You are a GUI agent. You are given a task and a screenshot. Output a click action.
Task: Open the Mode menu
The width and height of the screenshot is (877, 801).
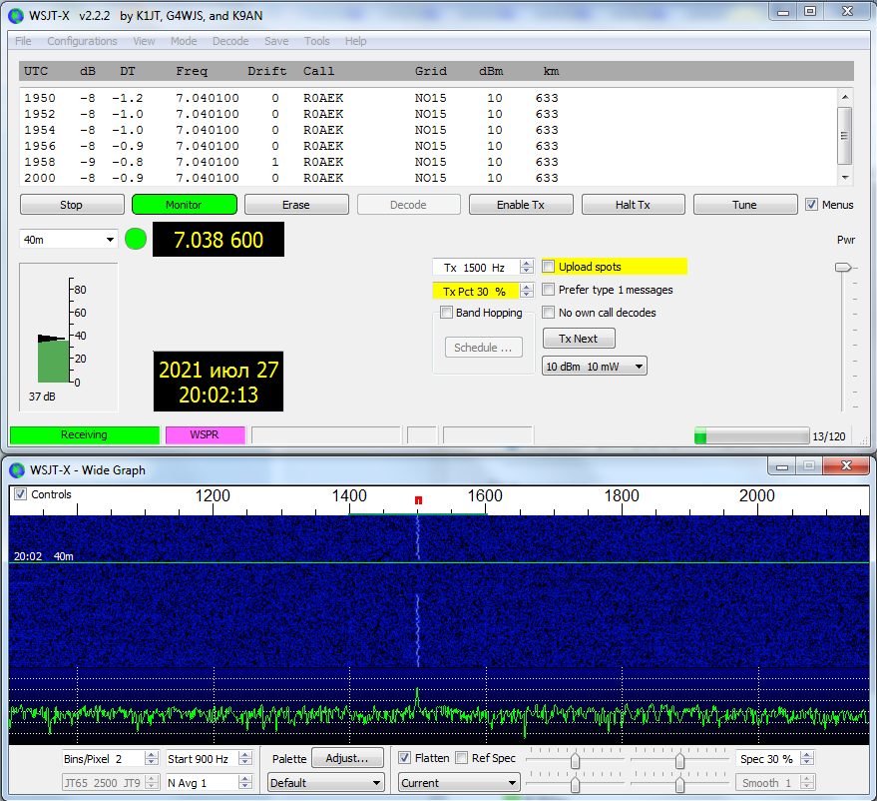click(x=184, y=41)
